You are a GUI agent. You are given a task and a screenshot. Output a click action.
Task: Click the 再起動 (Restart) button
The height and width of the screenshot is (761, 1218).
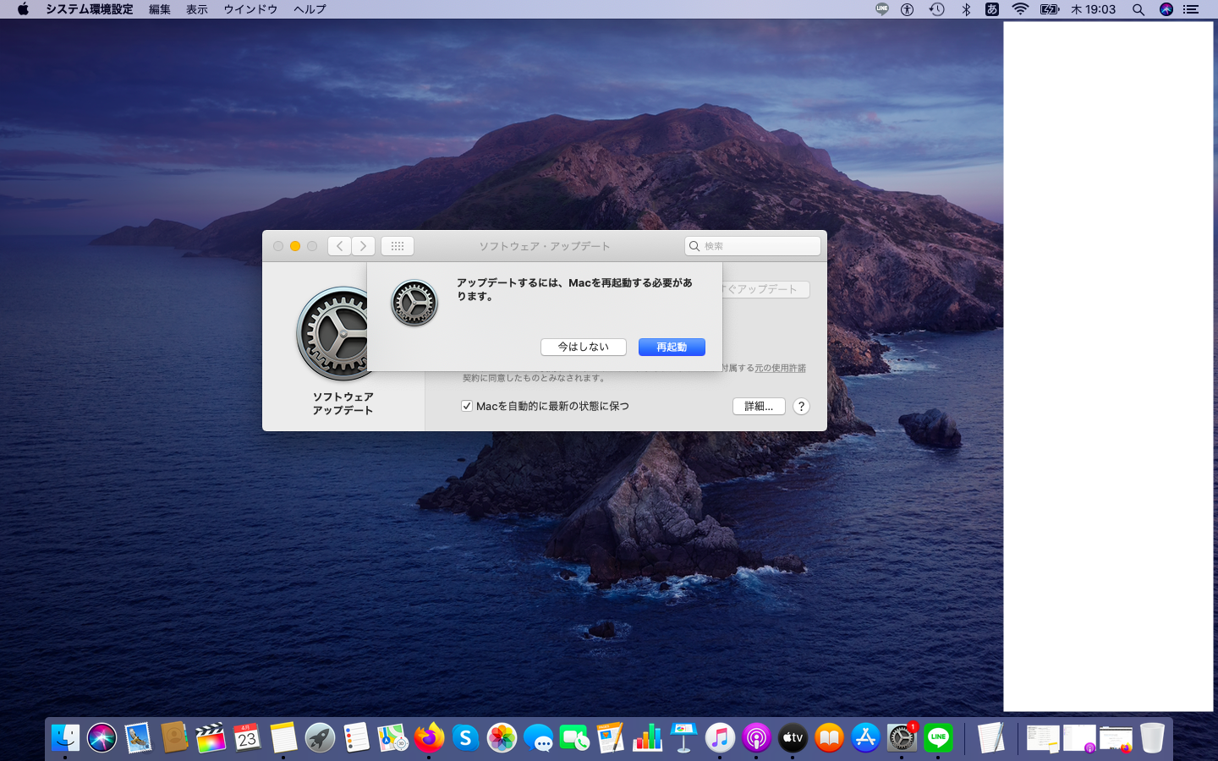pos(671,348)
